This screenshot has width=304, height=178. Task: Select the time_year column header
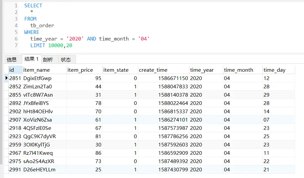(202, 70)
